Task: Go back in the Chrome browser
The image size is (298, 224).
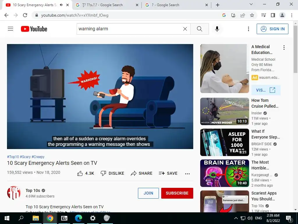Action: coord(6,15)
